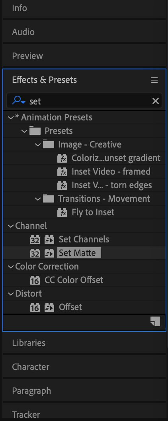Image resolution: width=168 pixels, height=421 pixels.
Task: Open the Effects & Presets panel menu icon
Action: click(154, 80)
